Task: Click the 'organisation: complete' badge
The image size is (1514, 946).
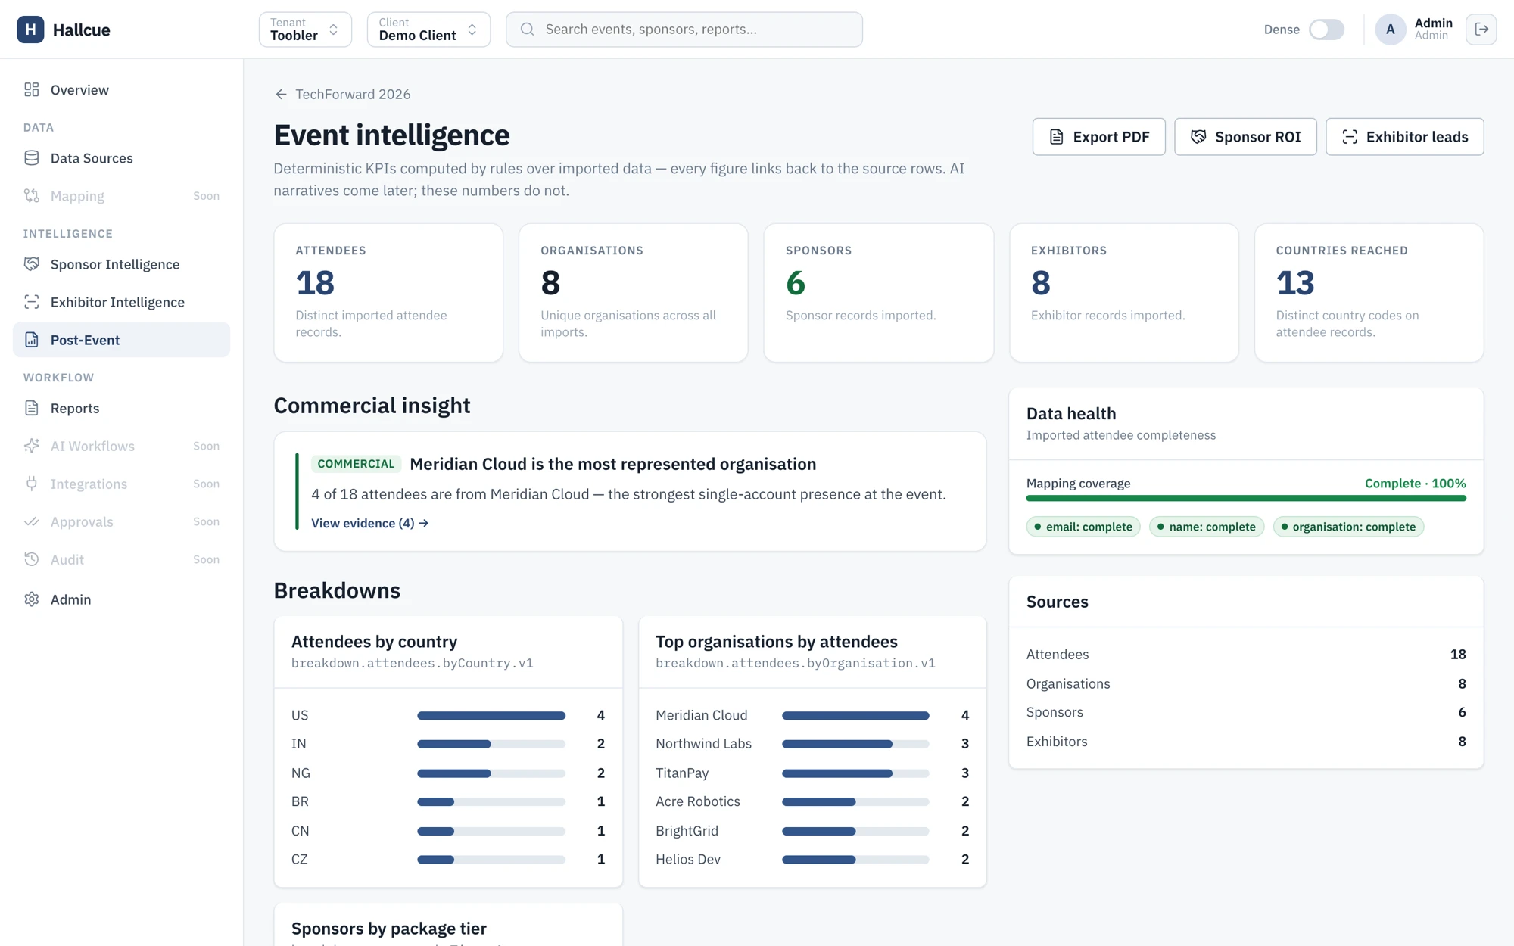Action: click(x=1348, y=527)
